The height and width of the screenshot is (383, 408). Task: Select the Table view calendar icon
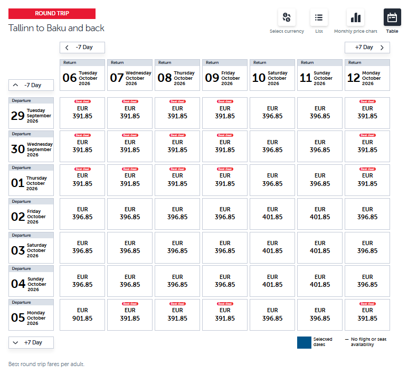pyautogui.click(x=392, y=18)
